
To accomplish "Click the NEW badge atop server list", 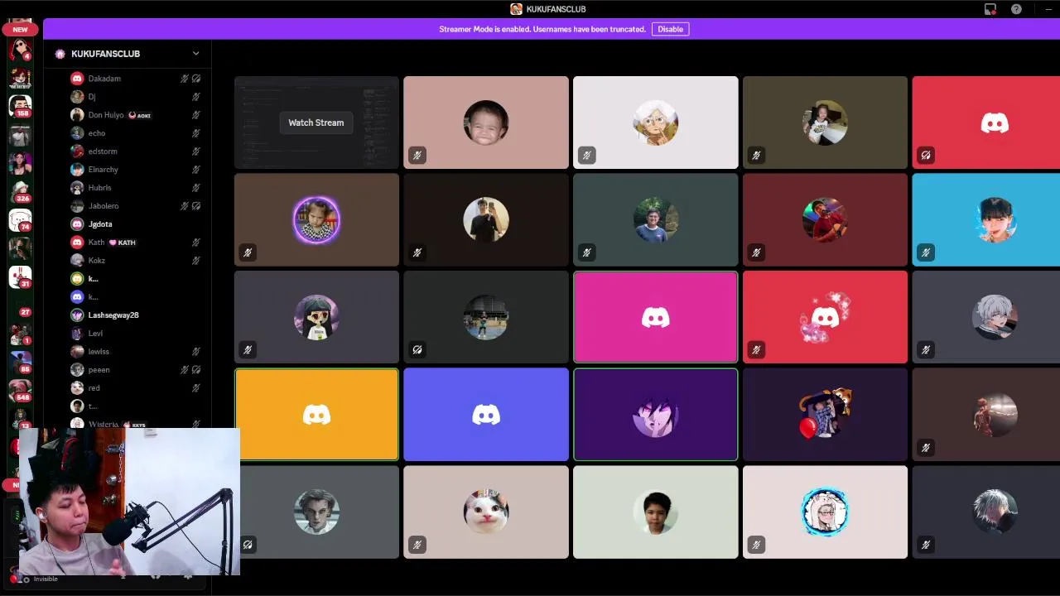I will tap(20, 29).
